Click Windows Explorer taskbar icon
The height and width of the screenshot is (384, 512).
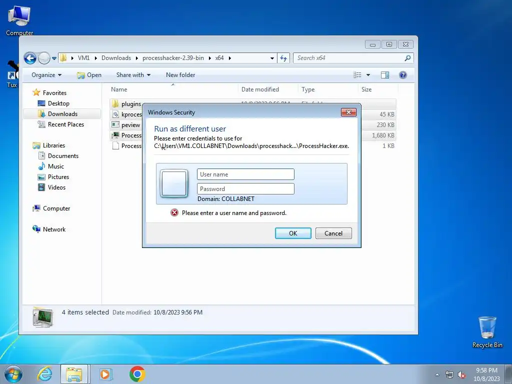click(x=74, y=374)
